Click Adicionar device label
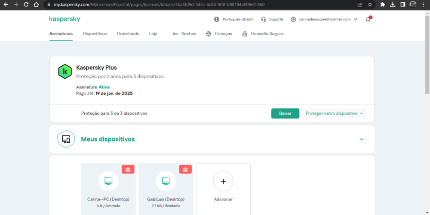The width and height of the screenshot is (430, 215). coord(223,200)
